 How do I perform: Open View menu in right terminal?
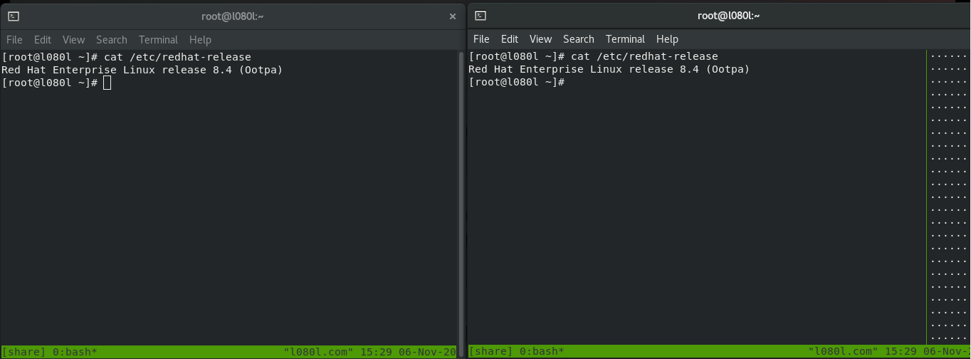pos(540,39)
